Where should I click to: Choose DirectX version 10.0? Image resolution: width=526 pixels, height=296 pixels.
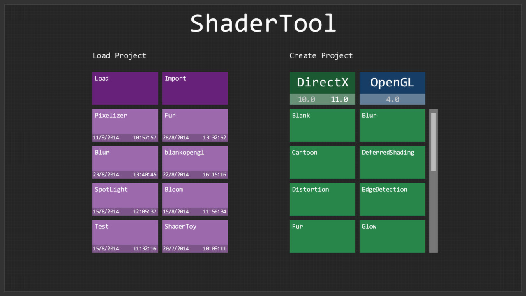306,99
